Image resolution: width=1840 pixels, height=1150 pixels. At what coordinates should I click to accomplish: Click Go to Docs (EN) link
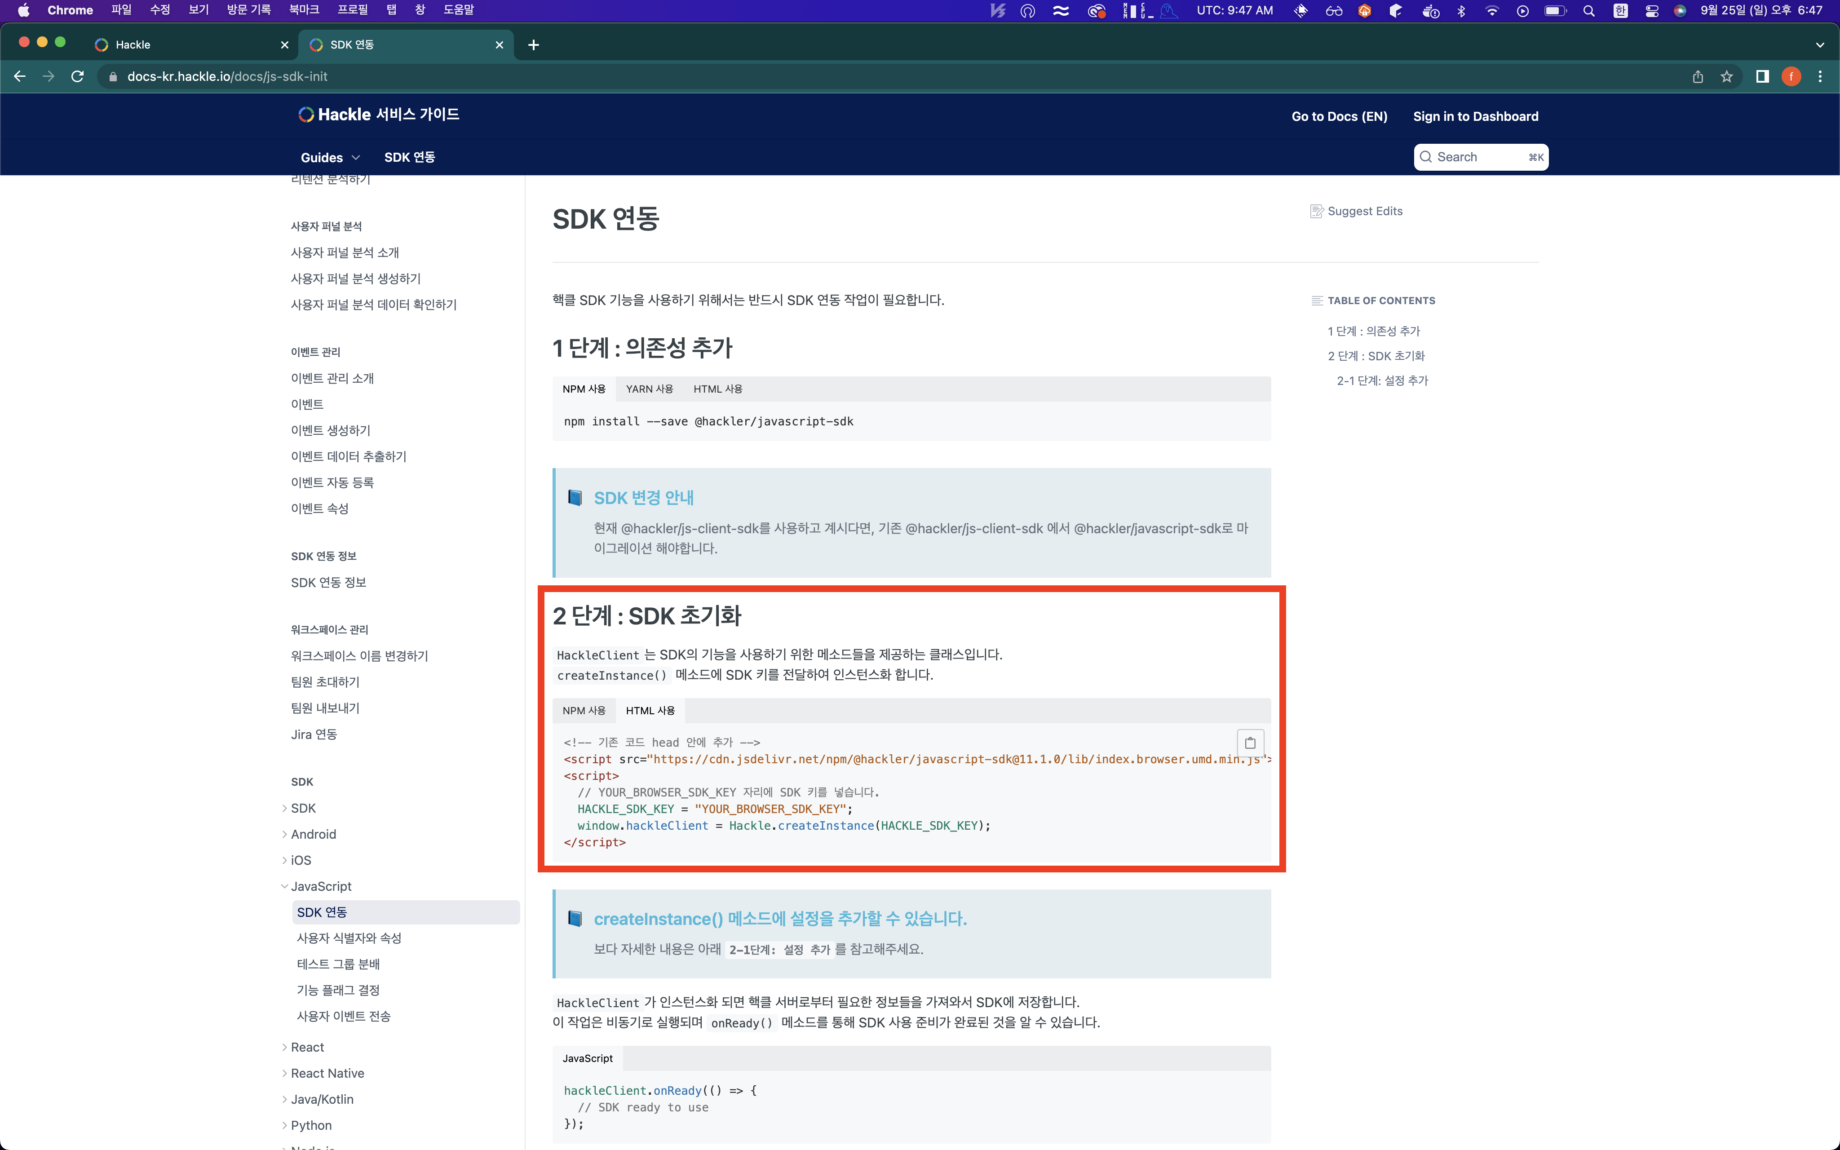[1339, 116]
